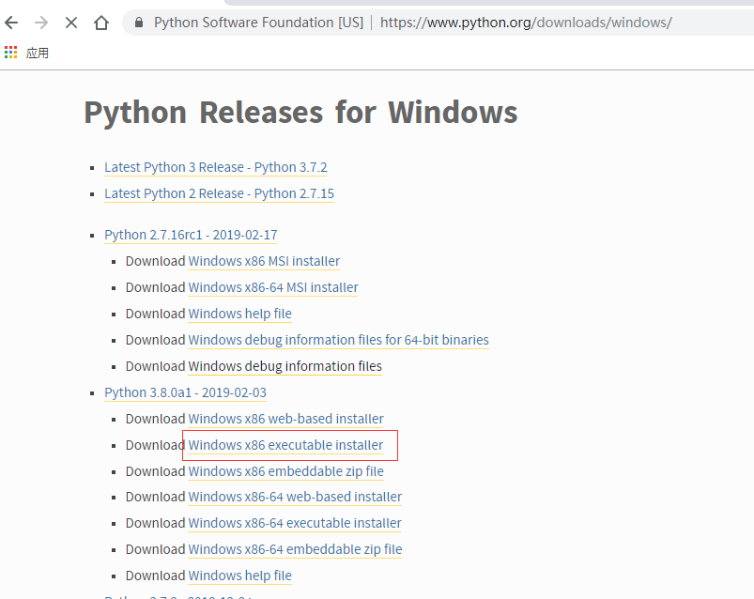Screen dimensions: 754x599
Task: Download Windows debug information files for 64-bit binaries
Action: point(338,340)
